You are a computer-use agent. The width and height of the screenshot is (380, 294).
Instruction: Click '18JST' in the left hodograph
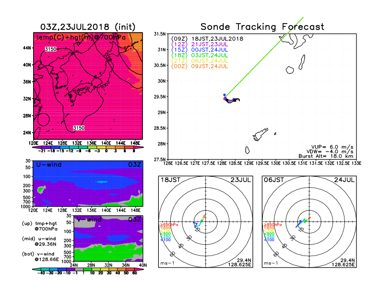coord(170,180)
